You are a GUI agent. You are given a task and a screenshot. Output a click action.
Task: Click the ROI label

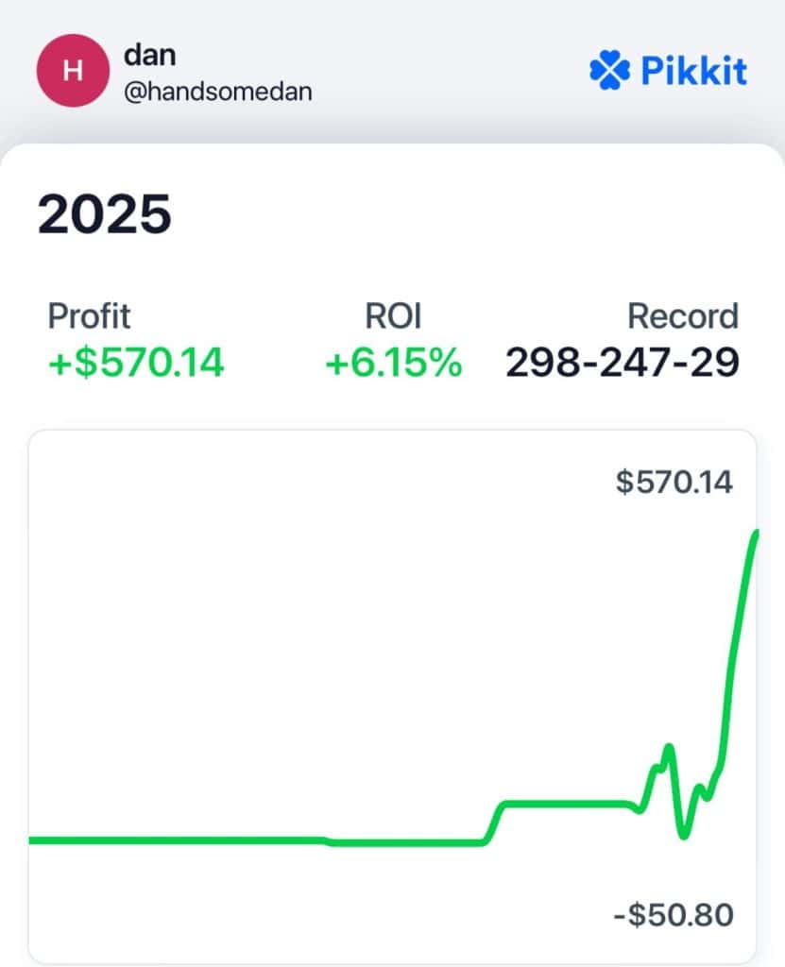(x=393, y=316)
